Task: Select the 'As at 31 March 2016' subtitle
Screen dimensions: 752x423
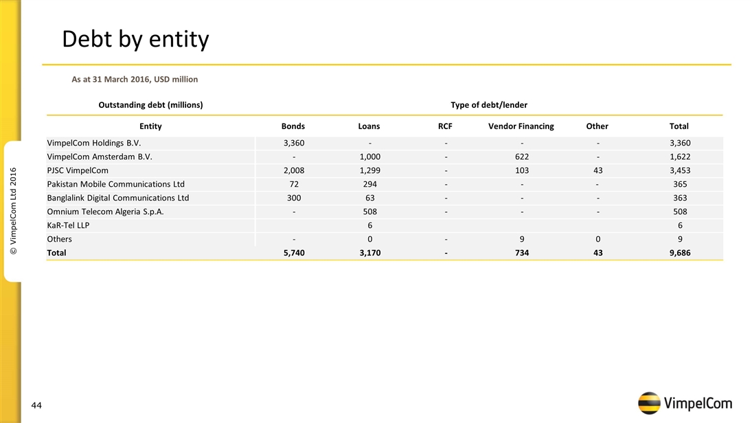Action: [135, 80]
